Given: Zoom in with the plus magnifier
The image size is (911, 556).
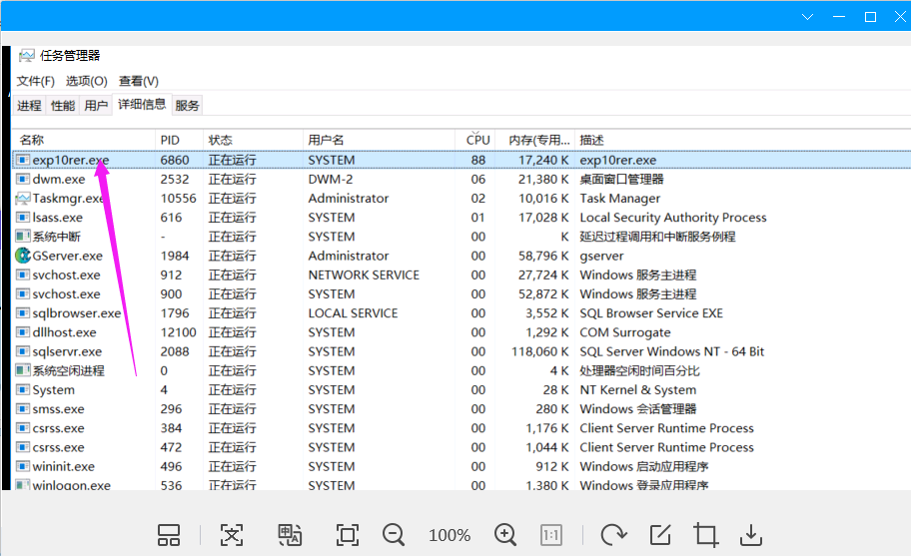Looking at the screenshot, I should (x=504, y=534).
